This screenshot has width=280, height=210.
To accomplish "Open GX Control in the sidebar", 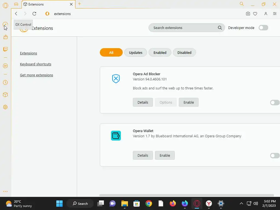I will click(5, 24).
